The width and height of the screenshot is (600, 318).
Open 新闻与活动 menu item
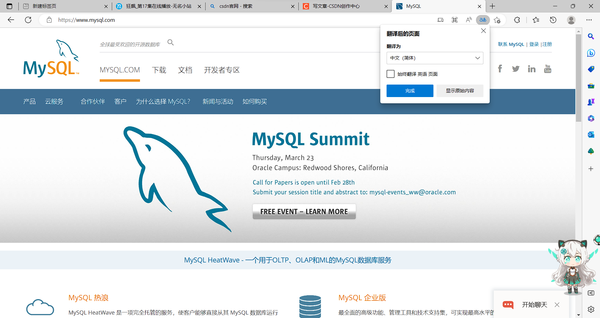tap(218, 101)
